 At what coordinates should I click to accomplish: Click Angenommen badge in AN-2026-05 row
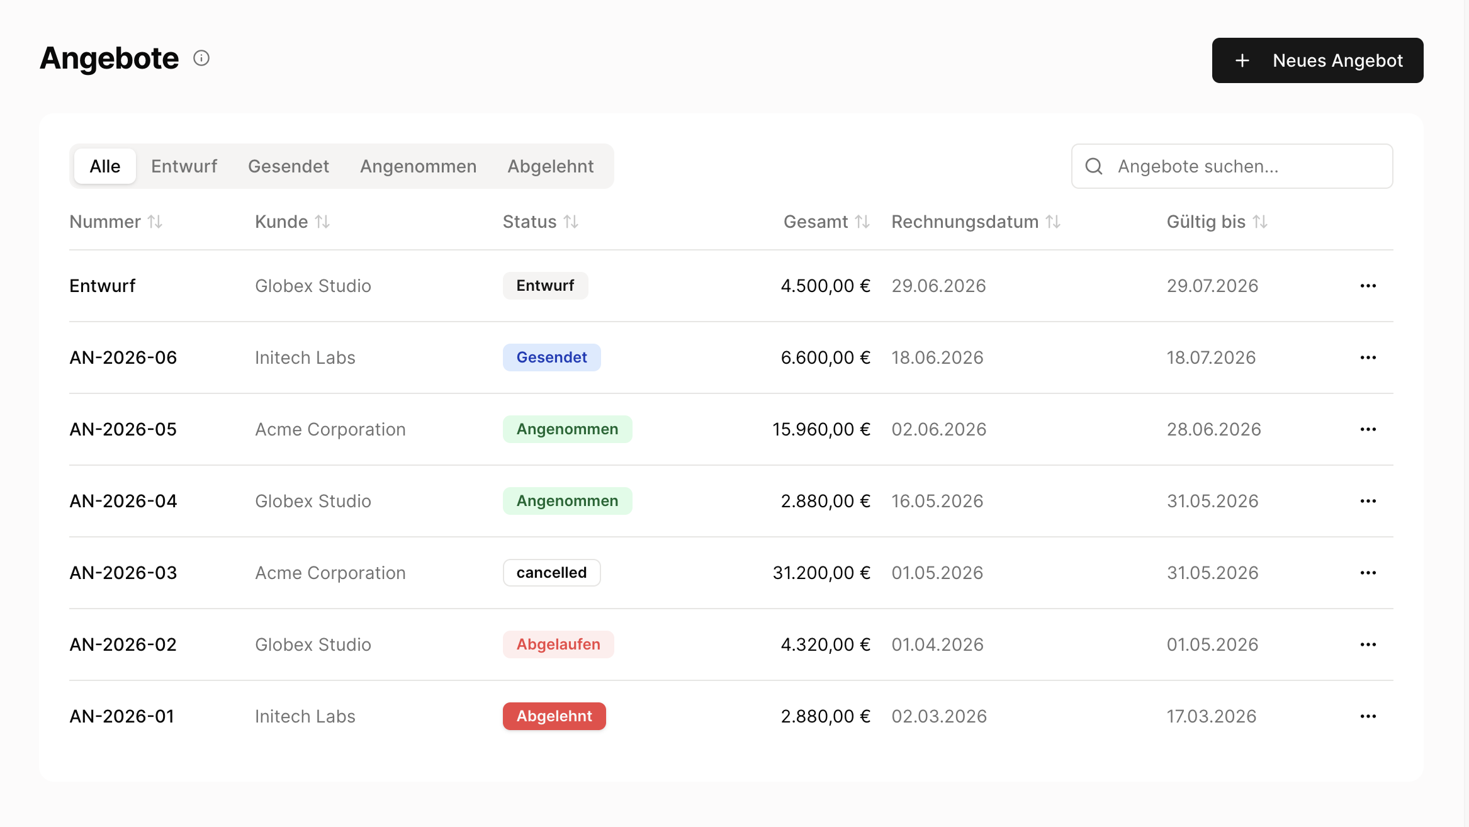pyautogui.click(x=567, y=429)
